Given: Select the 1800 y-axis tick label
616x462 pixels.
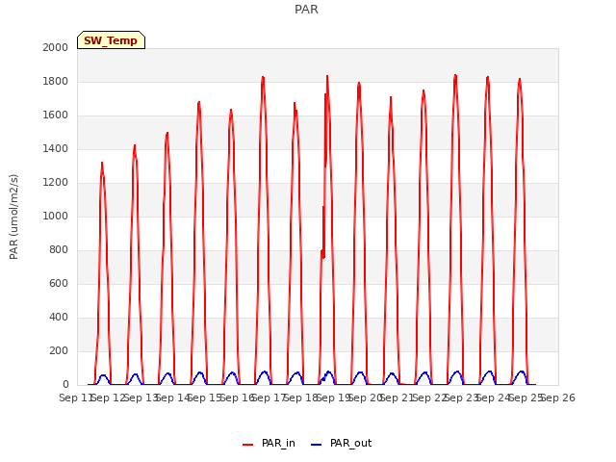Looking at the screenshot, I should tap(56, 81).
